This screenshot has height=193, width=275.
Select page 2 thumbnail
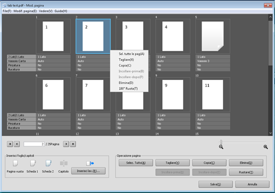[x=93, y=36]
